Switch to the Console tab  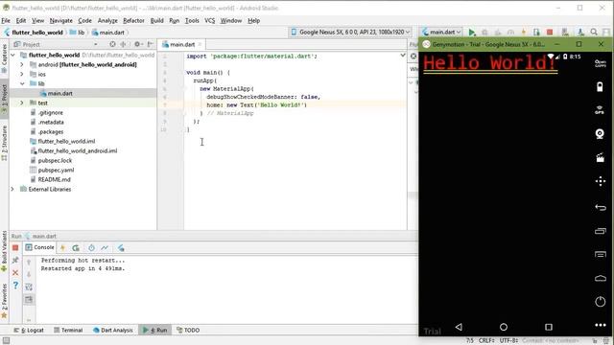pos(39,247)
